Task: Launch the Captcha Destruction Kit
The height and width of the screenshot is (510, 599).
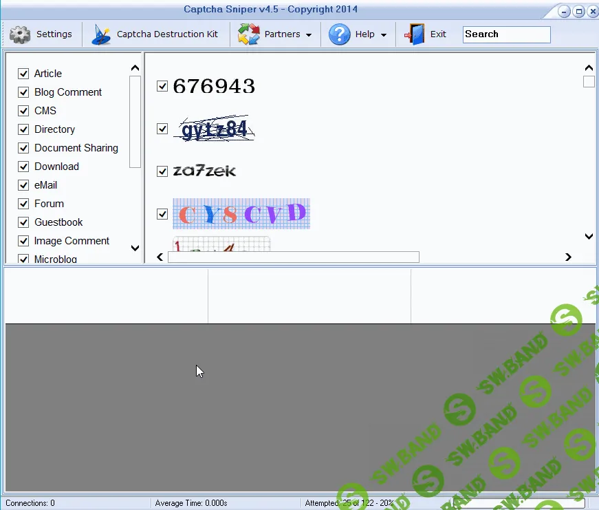Action: 101,34
